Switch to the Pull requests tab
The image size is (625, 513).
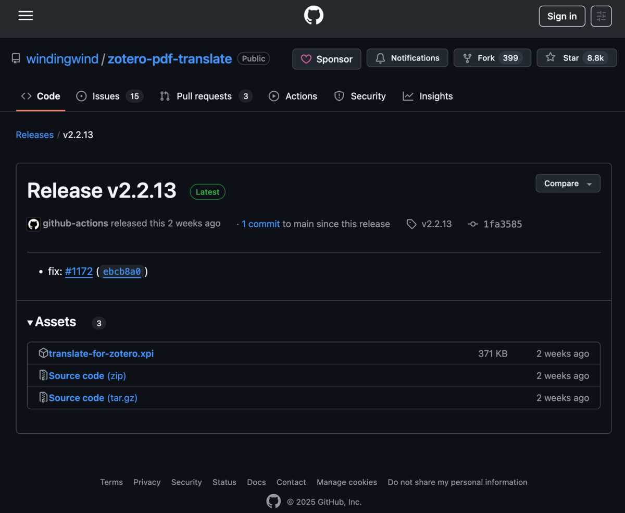tap(206, 96)
